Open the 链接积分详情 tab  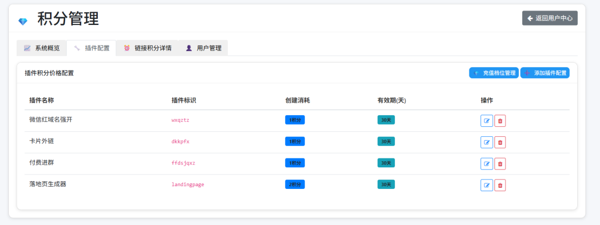click(147, 48)
